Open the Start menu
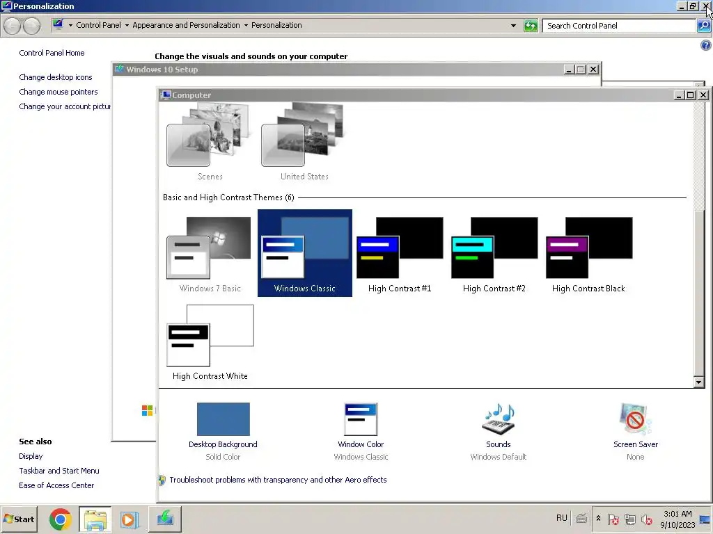 point(19,519)
